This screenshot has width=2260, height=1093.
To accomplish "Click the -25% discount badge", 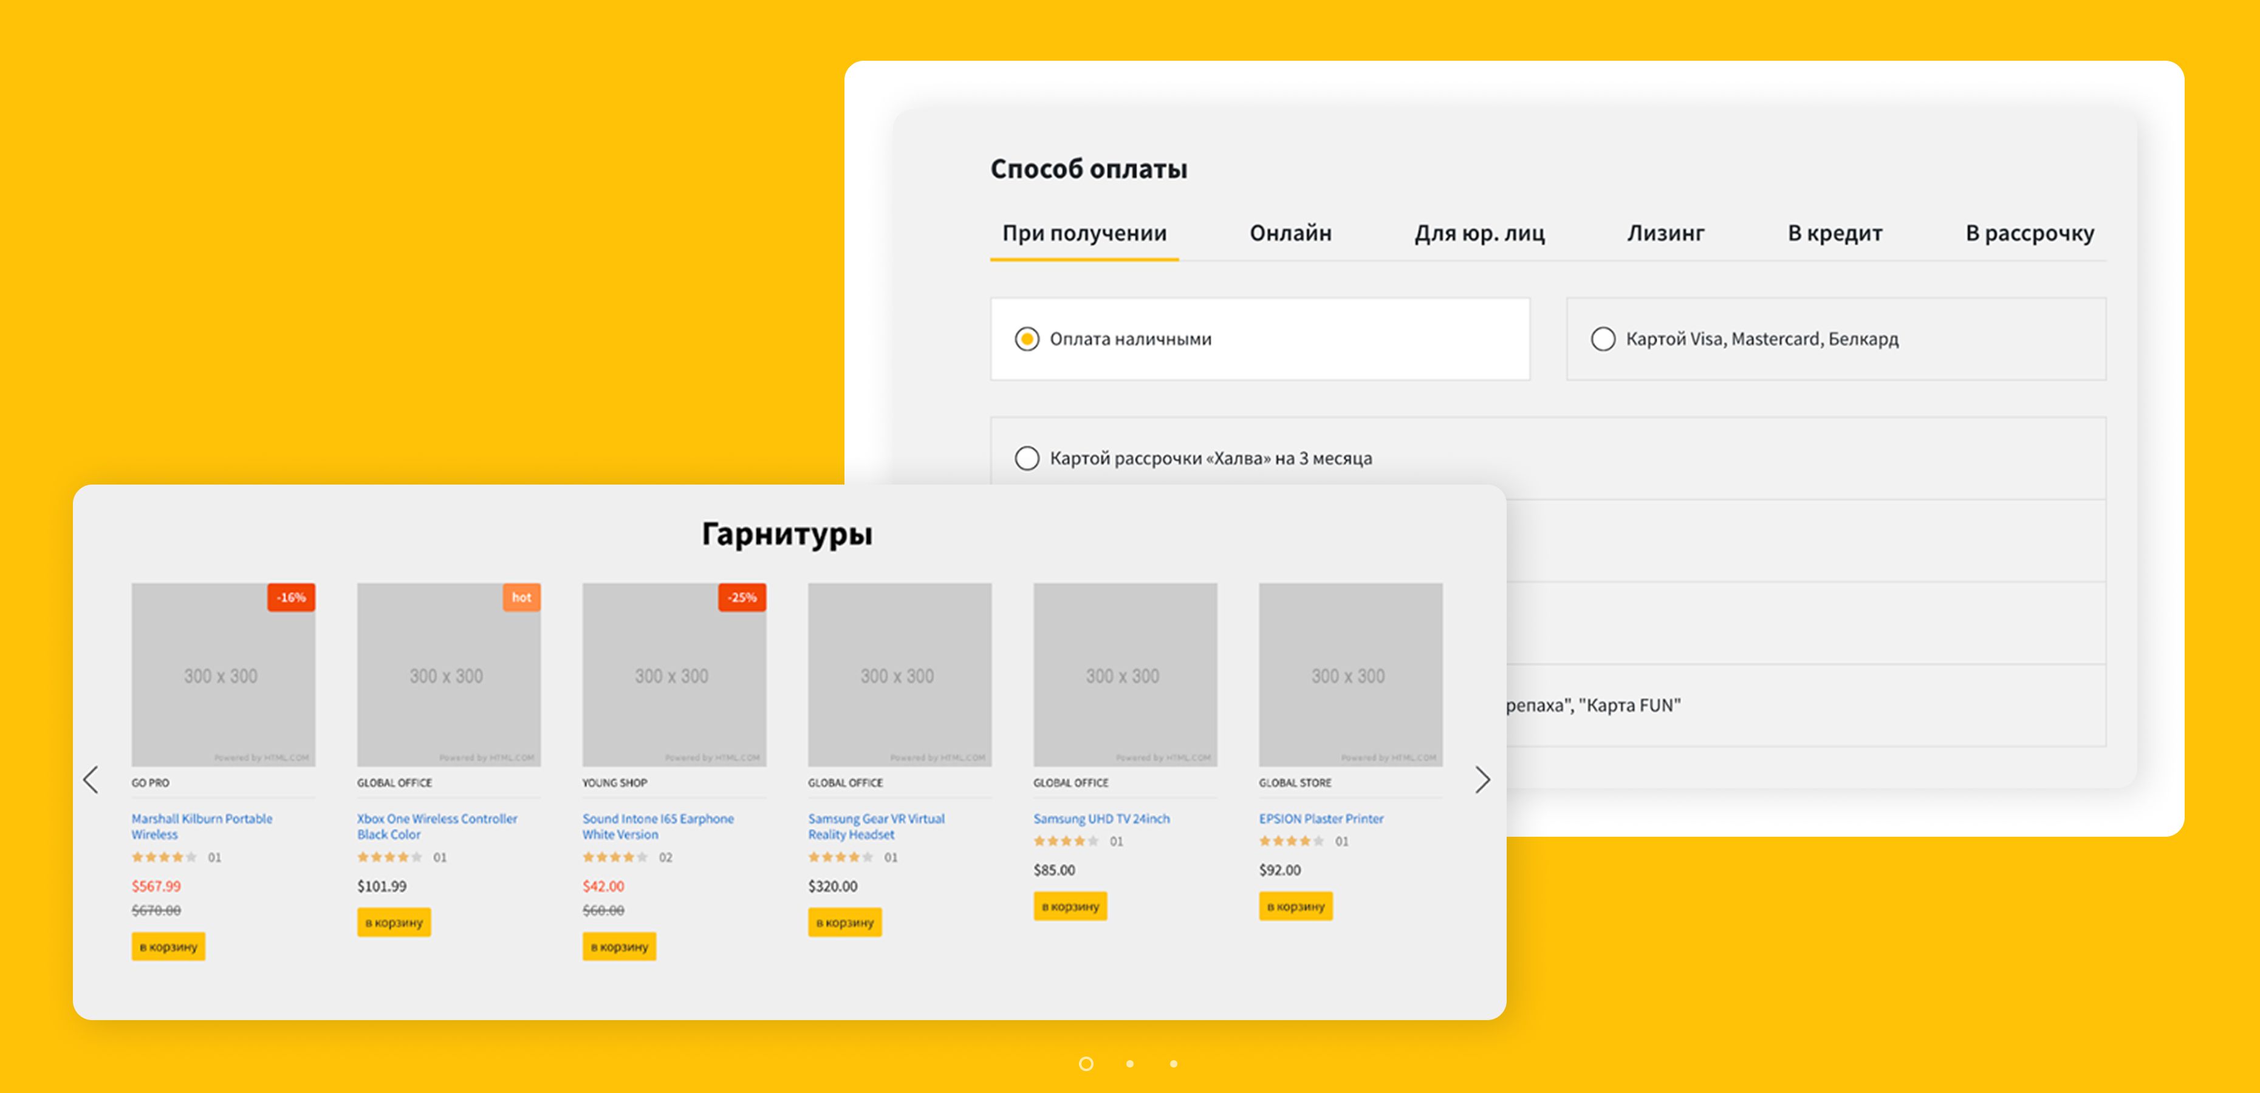I will click(x=741, y=598).
